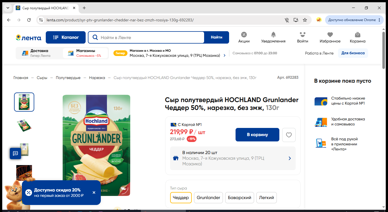
Task: Reload the page
Action: point(29,20)
